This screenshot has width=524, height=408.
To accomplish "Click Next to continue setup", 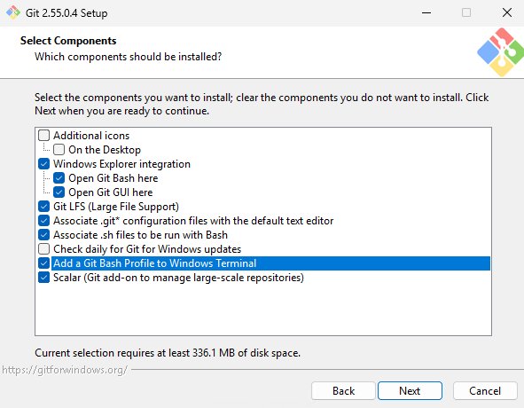I will tap(410, 390).
